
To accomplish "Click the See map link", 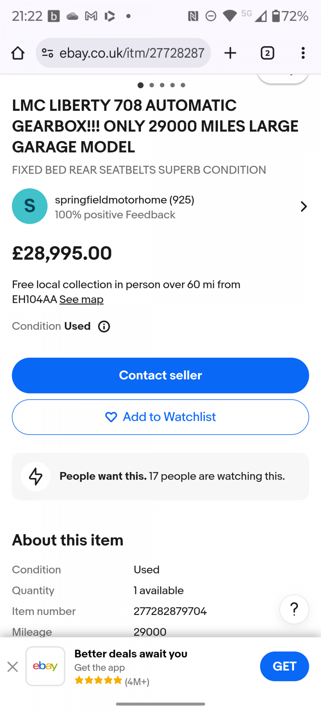I will pyautogui.click(x=81, y=299).
